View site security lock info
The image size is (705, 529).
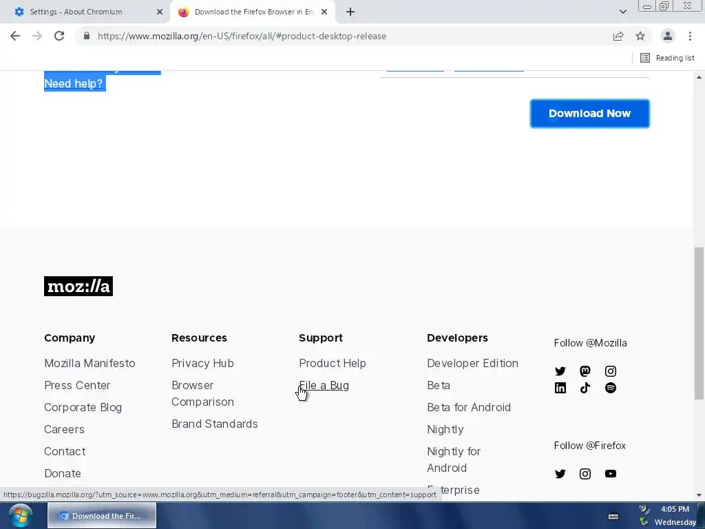[87, 36]
